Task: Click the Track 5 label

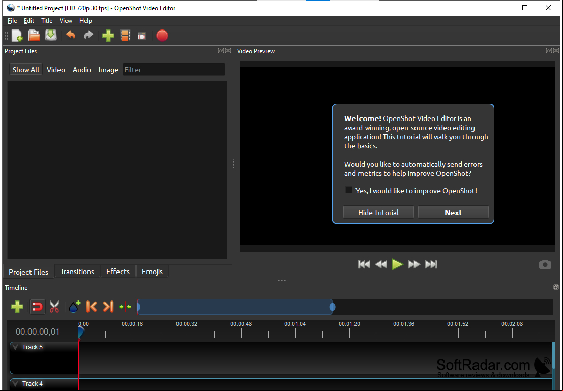Action: pyautogui.click(x=33, y=347)
